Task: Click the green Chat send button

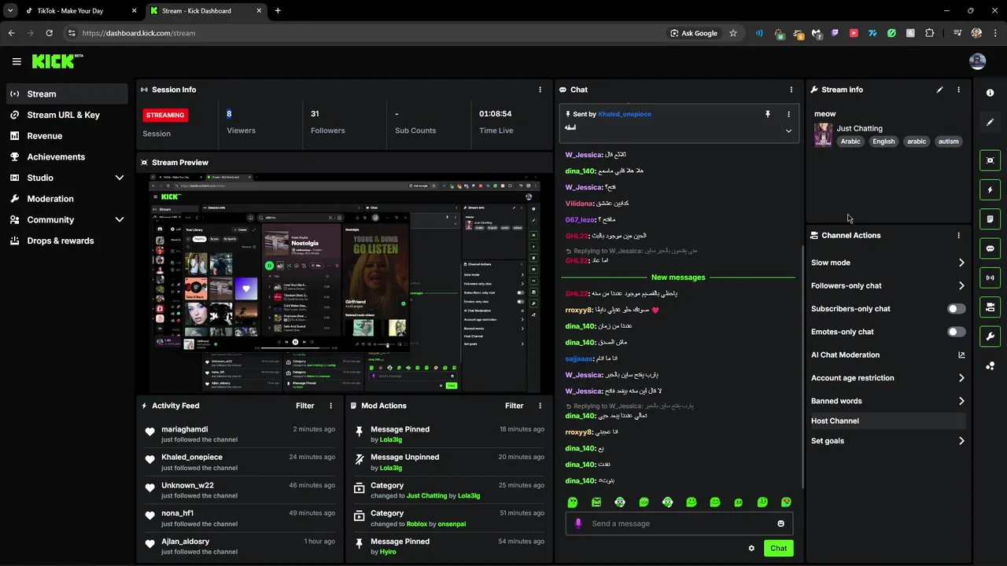Action: (778, 548)
